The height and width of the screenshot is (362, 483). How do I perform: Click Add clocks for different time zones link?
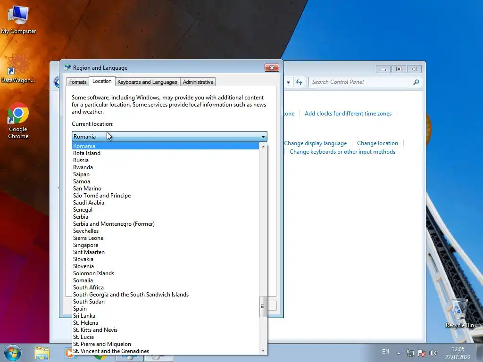(x=348, y=114)
